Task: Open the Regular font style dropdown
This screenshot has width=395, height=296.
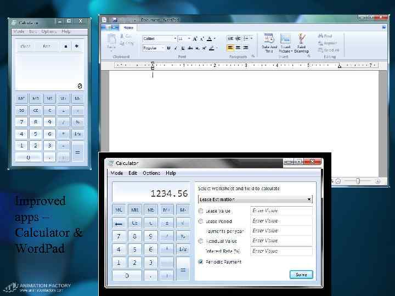Action: pos(163,48)
